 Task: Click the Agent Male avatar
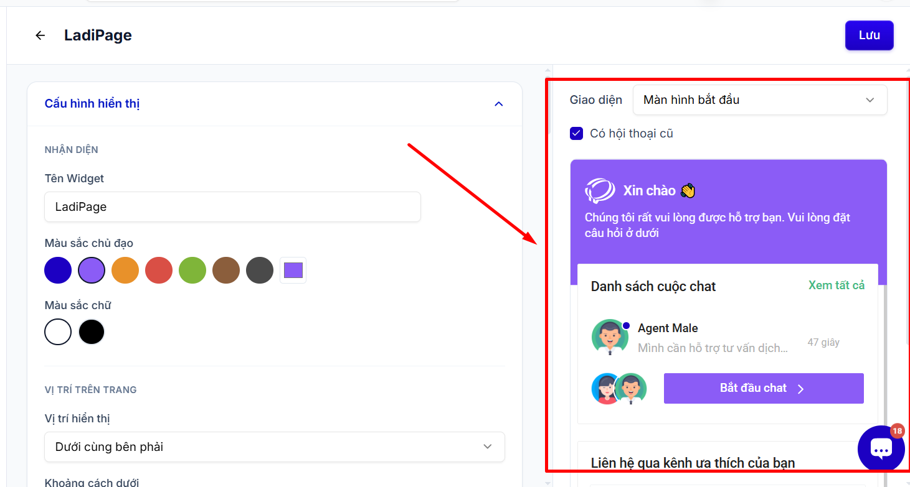[610, 336]
